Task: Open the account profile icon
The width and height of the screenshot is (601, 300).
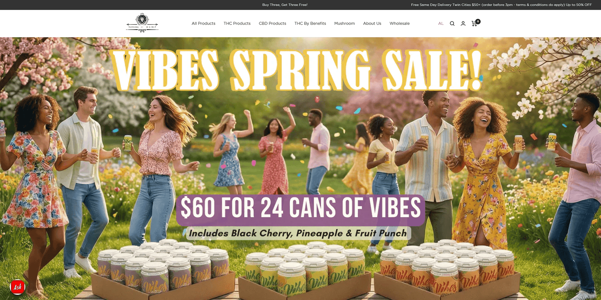Action: pos(463,24)
